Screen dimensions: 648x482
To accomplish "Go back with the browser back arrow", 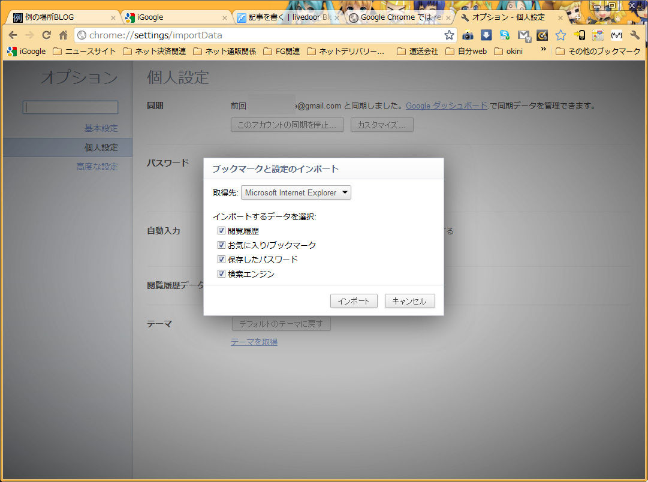I will (x=13, y=35).
